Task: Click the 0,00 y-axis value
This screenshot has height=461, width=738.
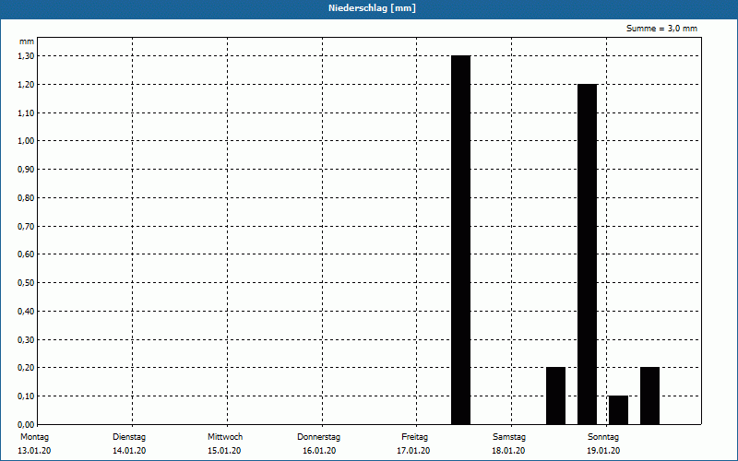Action: pyautogui.click(x=26, y=424)
